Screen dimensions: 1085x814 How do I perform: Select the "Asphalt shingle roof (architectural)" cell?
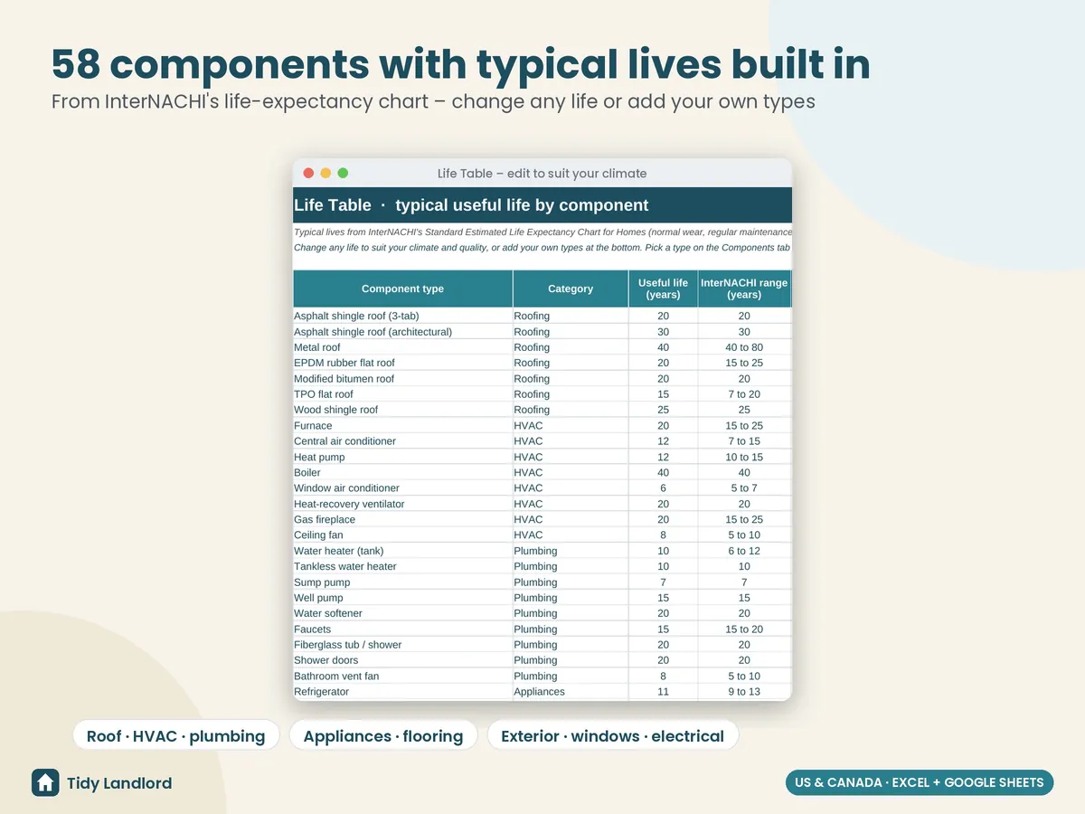[x=403, y=331]
